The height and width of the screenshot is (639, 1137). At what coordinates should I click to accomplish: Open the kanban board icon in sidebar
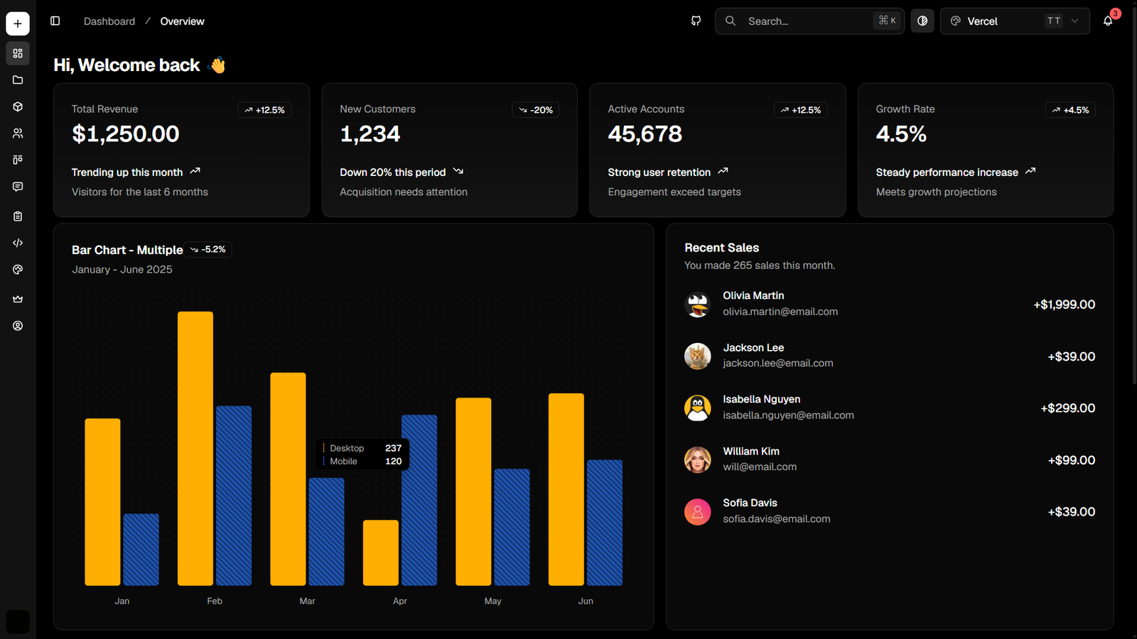[x=18, y=160]
